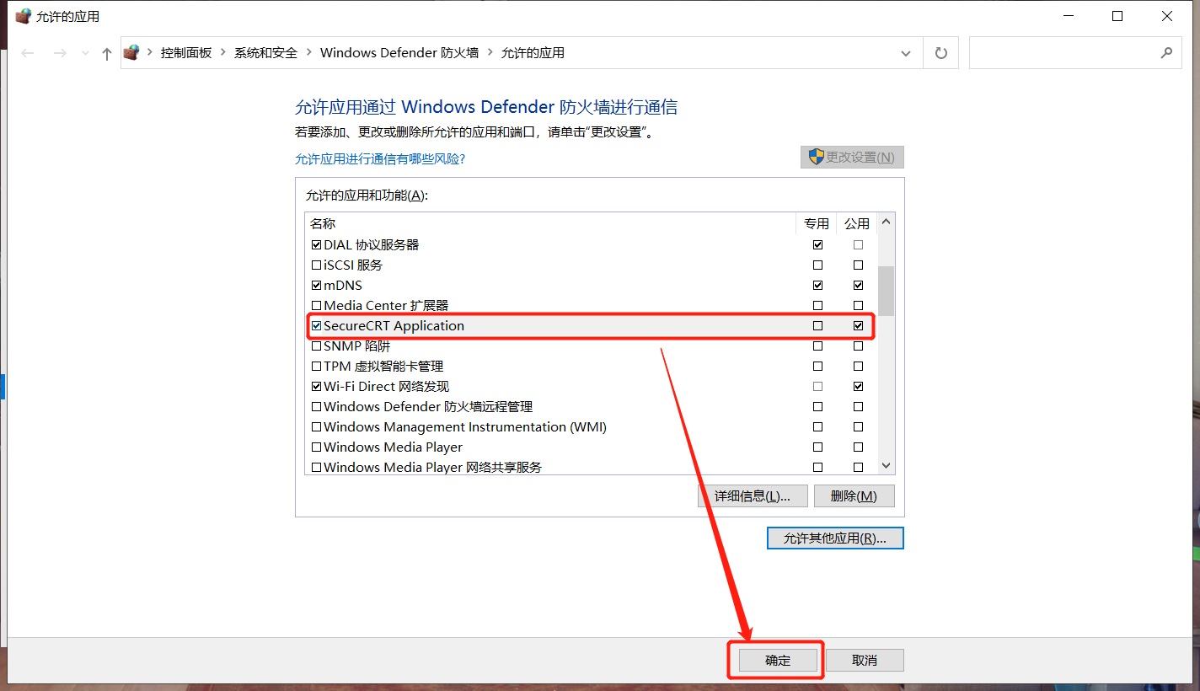This screenshot has height=691, width=1200.
Task: Click the list scrollbar thumb
Action: [886, 291]
